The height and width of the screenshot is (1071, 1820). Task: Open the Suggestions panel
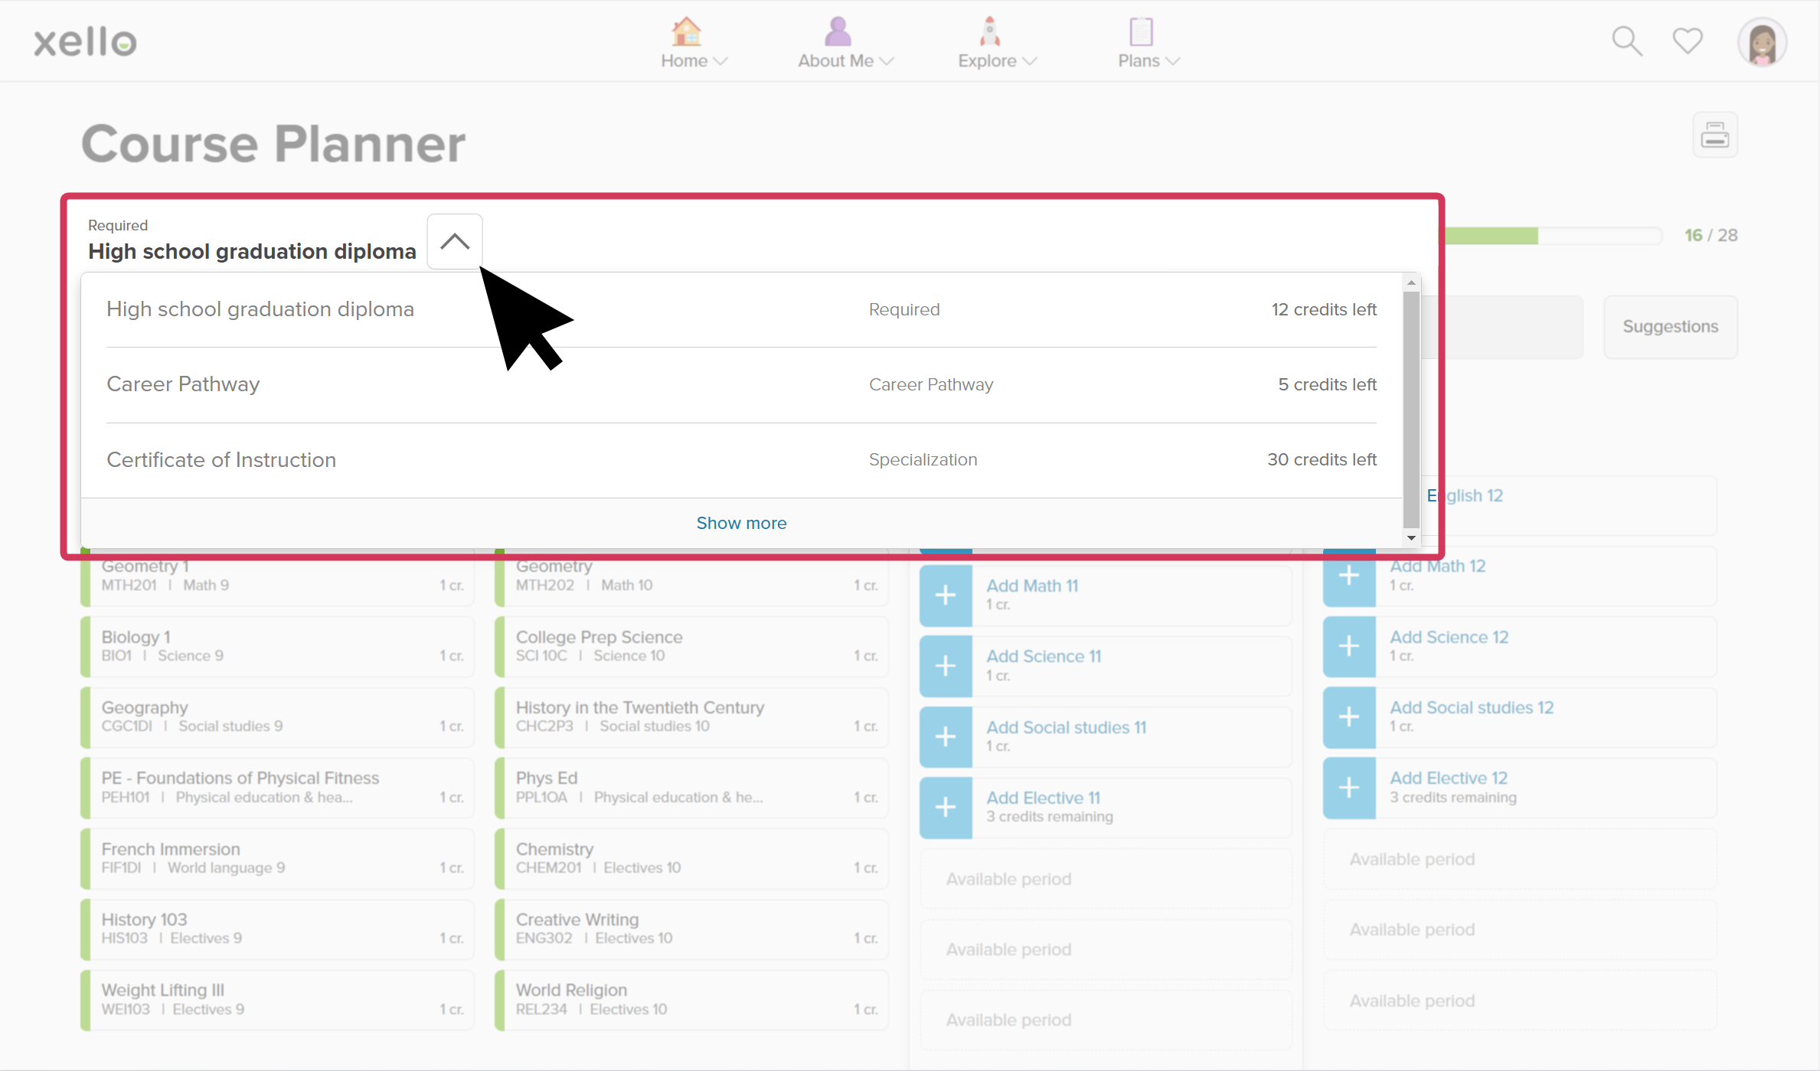(x=1671, y=326)
